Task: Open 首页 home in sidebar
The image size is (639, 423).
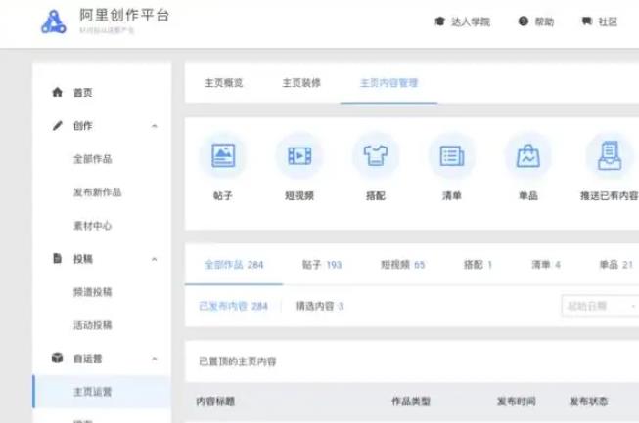Action: tap(82, 93)
